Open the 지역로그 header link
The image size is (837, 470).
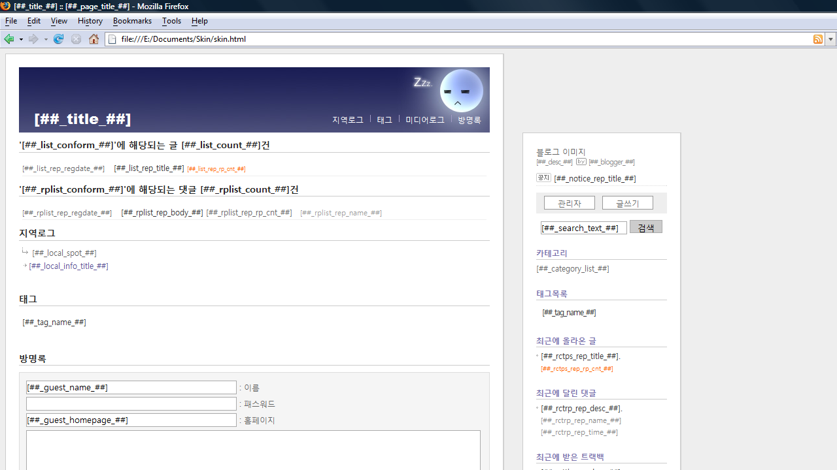coord(348,120)
